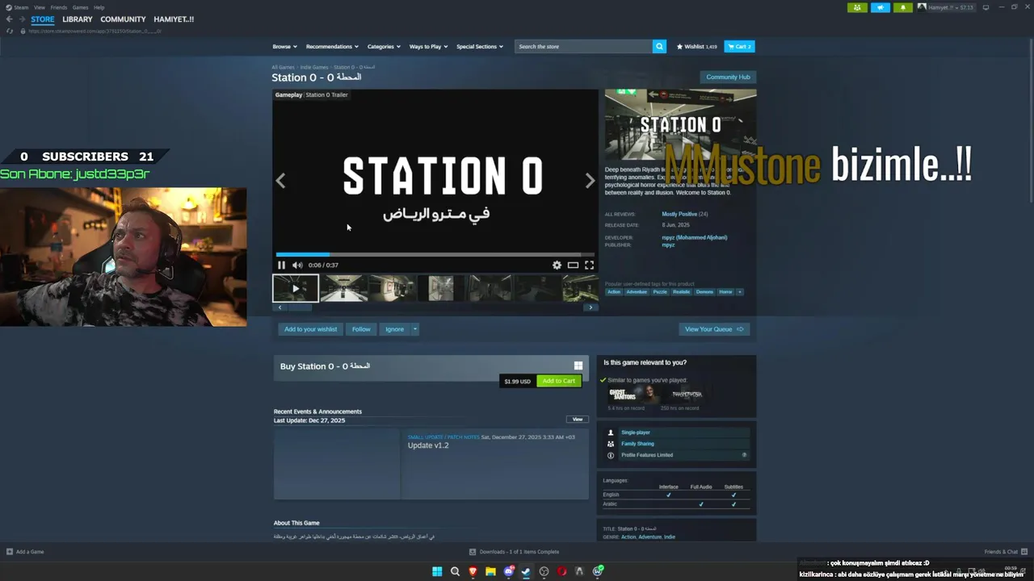Open Windows Start menu
This screenshot has width=1034, height=581.
point(437,571)
